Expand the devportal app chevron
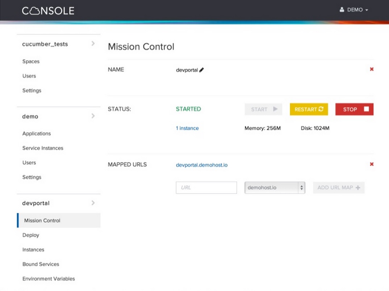The width and height of the screenshot is (389, 291). (93, 203)
